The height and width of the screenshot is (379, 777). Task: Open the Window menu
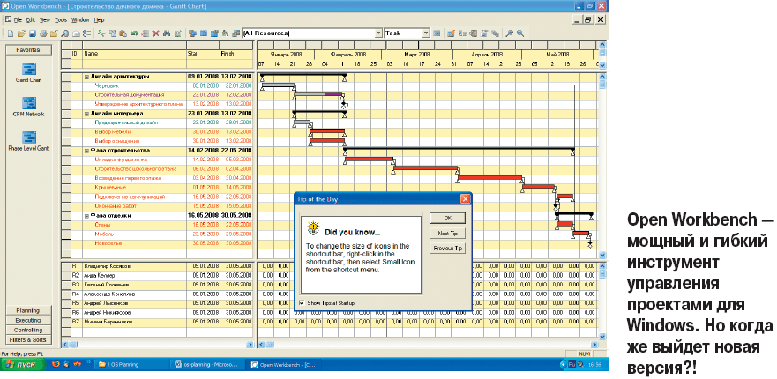[x=79, y=19]
